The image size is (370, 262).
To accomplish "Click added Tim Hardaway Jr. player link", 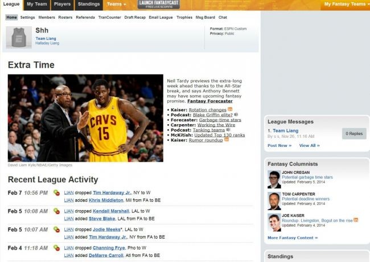I will click(x=108, y=237).
